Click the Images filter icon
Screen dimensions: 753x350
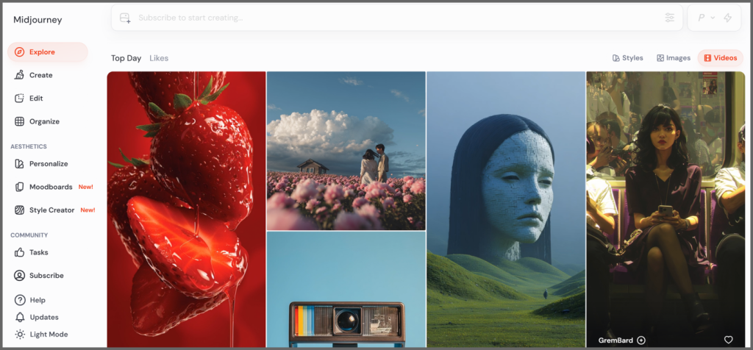coord(660,58)
